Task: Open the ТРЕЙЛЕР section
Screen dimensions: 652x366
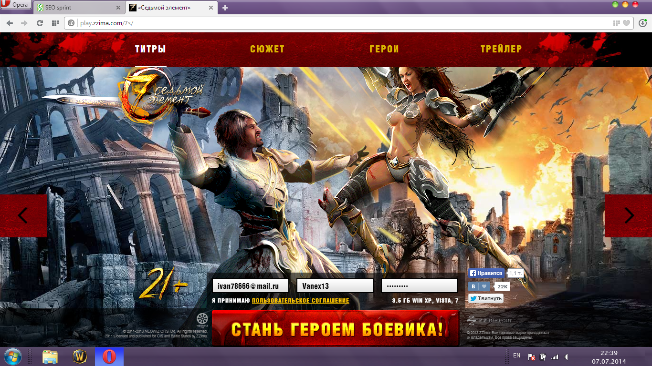Action: (x=501, y=49)
